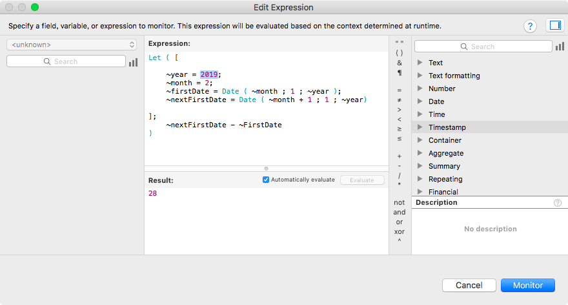This screenshot has height=305, width=568.
Task: Click the green zoom window button
Action: pos(35,7)
